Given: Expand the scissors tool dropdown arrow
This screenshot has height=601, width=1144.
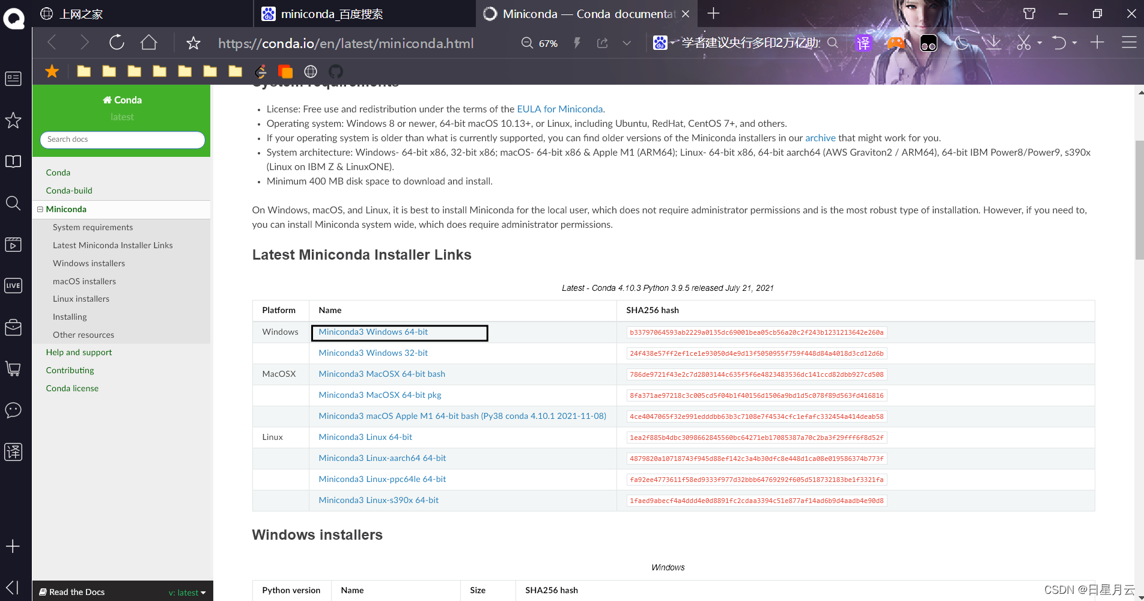Looking at the screenshot, I should click(1039, 43).
